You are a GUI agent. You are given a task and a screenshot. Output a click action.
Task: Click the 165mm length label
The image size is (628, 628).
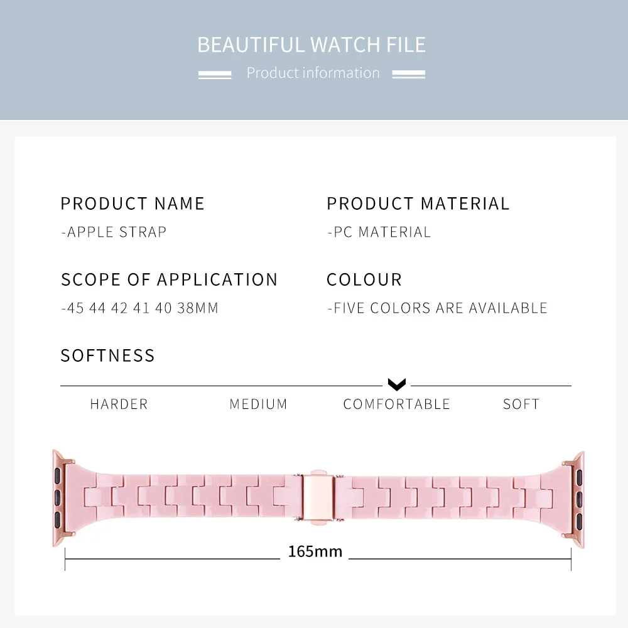[x=315, y=551]
